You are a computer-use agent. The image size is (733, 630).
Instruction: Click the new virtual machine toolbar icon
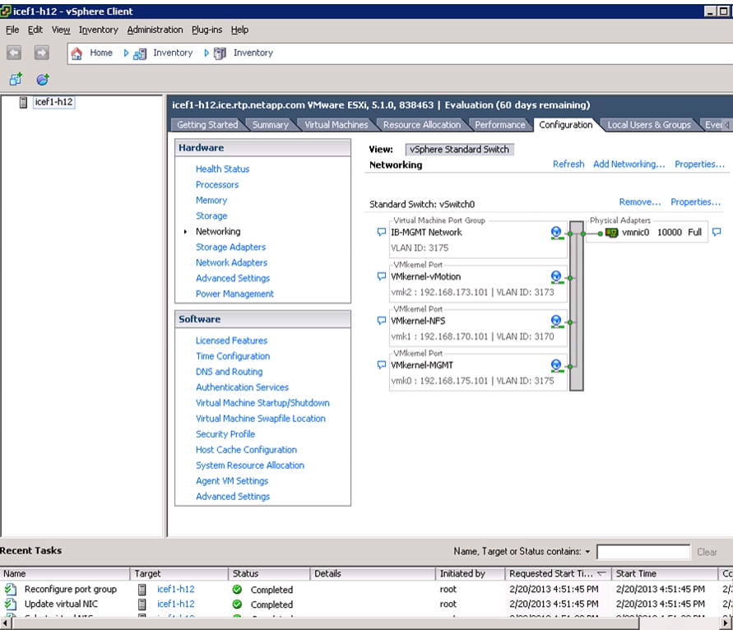click(x=16, y=80)
